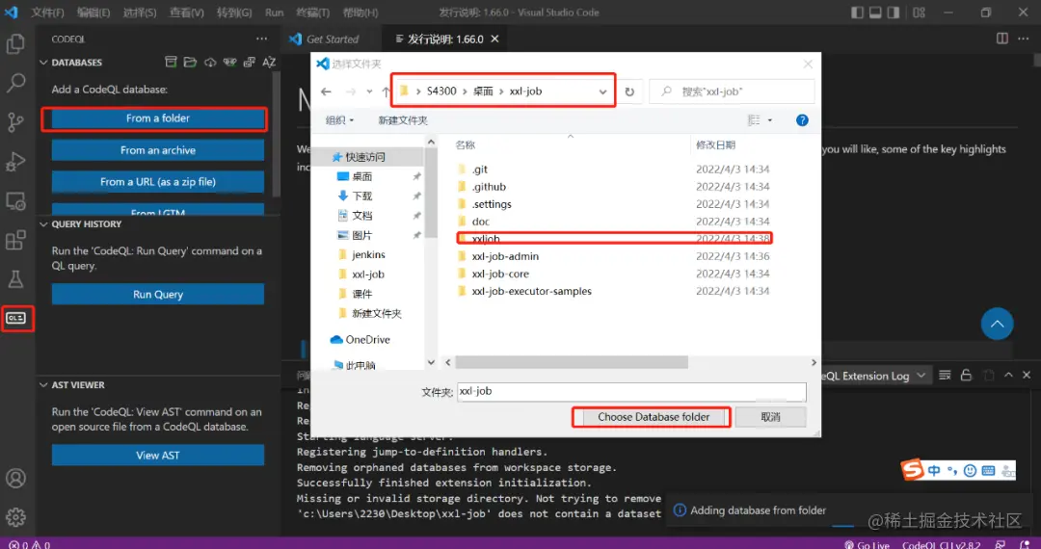Open the 组织 dropdown menu in dialog
This screenshot has height=549, width=1041.
click(340, 120)
